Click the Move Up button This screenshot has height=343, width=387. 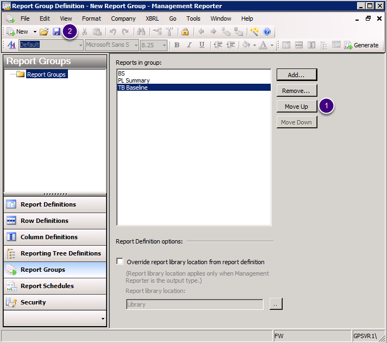297,107
